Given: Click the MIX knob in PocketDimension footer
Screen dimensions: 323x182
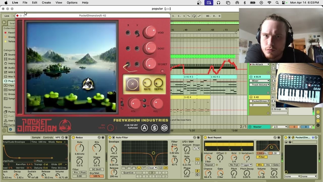Looking at the screenshot, I should point(111,128).
